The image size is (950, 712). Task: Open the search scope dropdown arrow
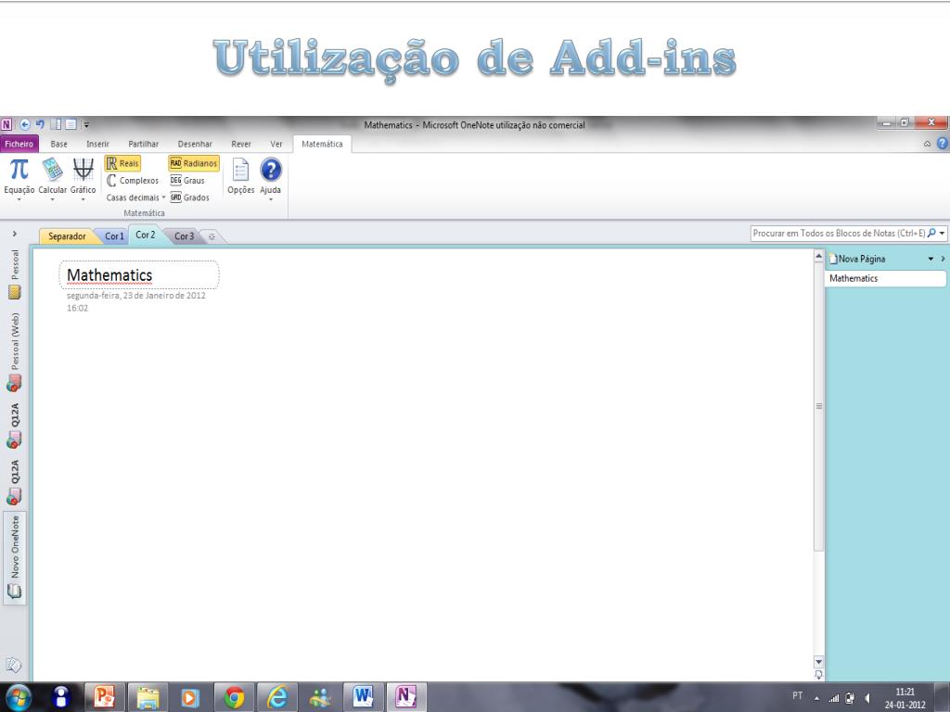click(x=943, y=233)
